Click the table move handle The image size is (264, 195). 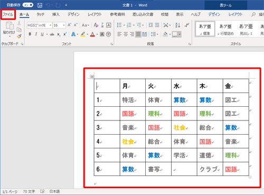92,77
